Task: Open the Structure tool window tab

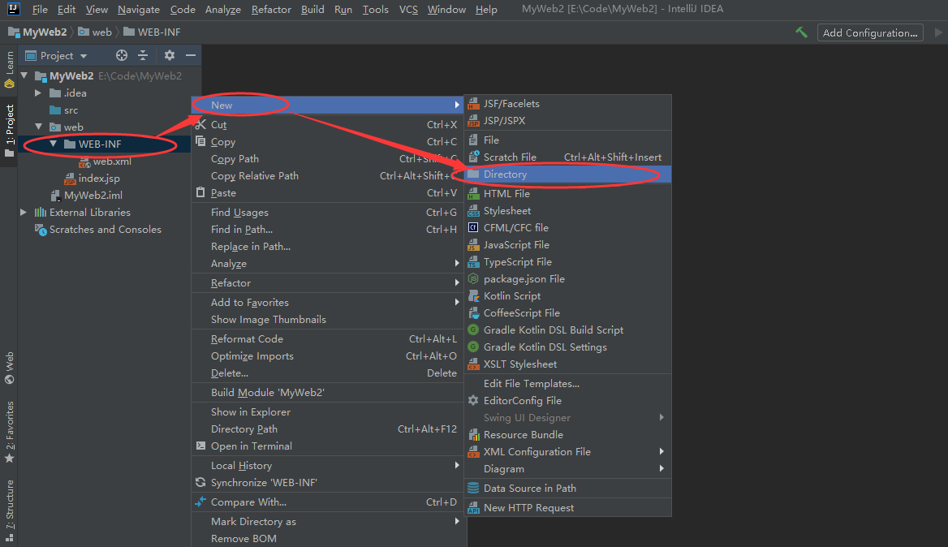Action: (9, 510)
